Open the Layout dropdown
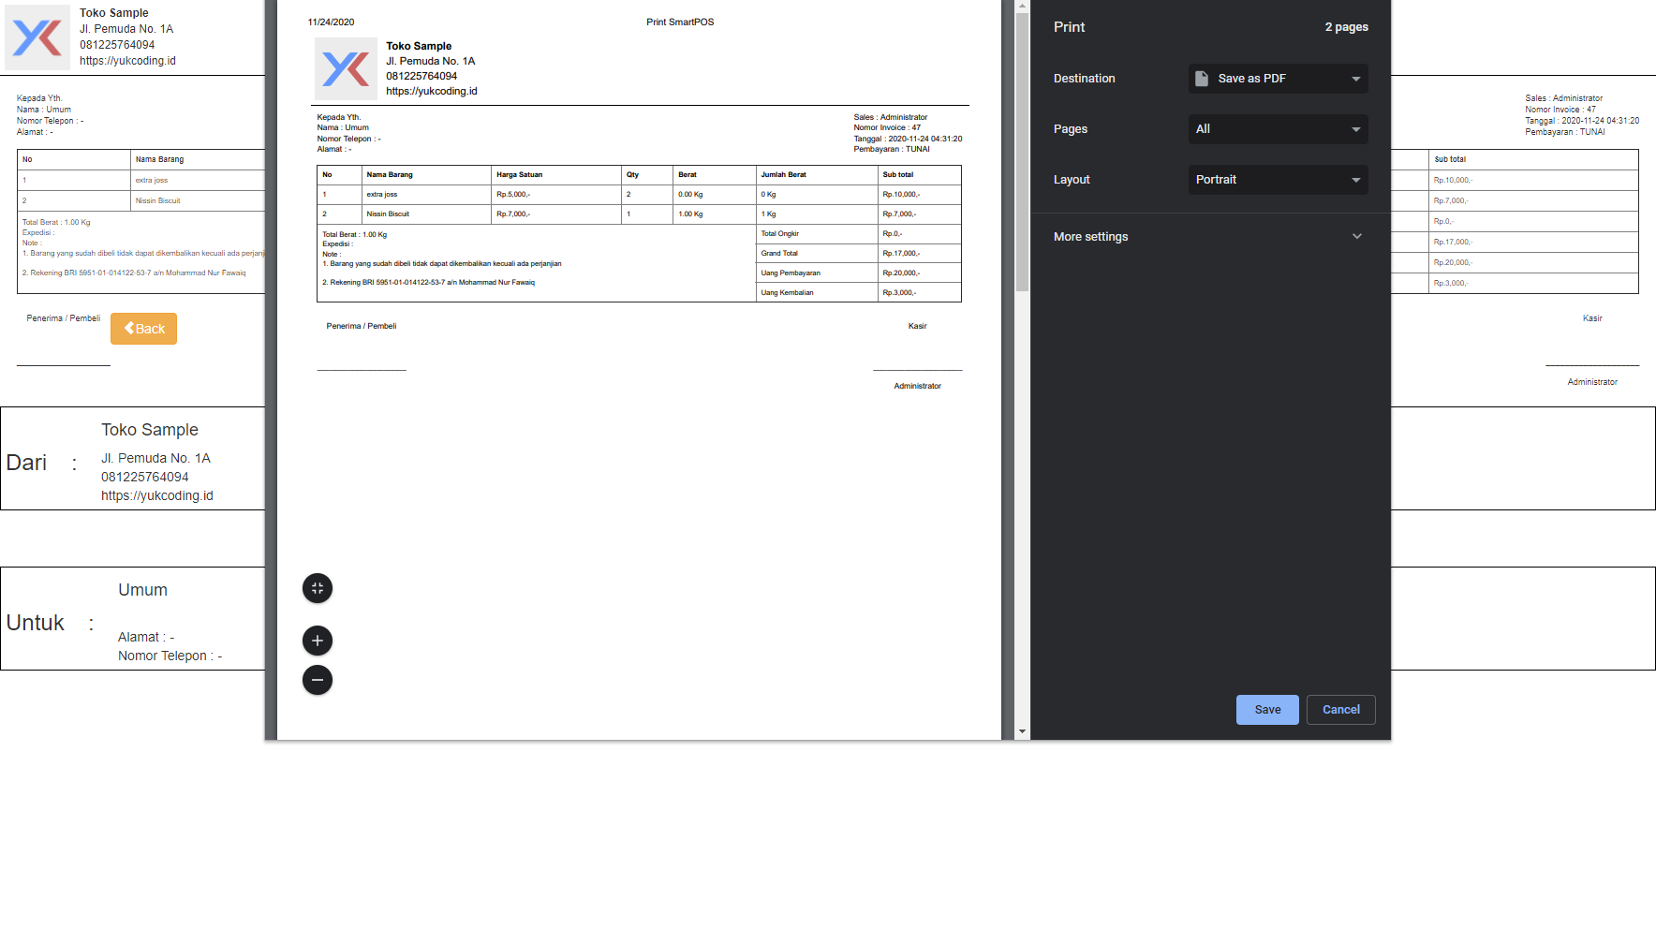 click(x=1279, y=180)
